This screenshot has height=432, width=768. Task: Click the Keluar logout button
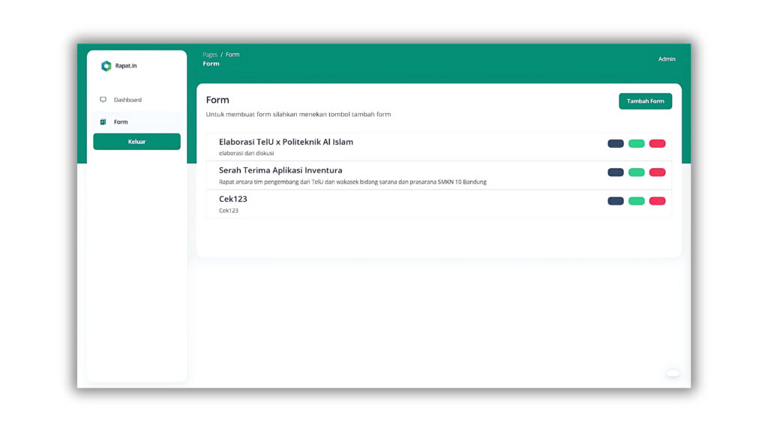pyautogui.click(x=136, y=142)
